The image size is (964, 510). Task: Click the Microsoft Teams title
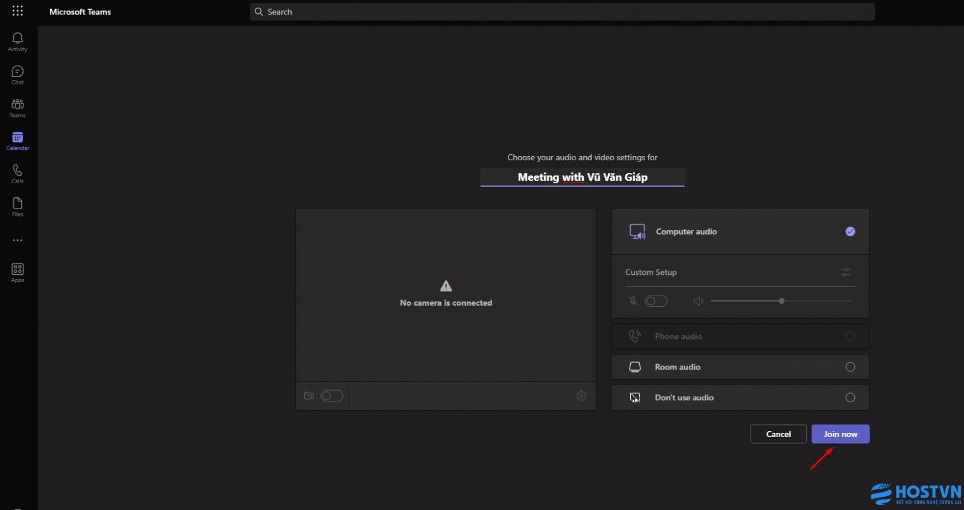click(x=80, y=11)
